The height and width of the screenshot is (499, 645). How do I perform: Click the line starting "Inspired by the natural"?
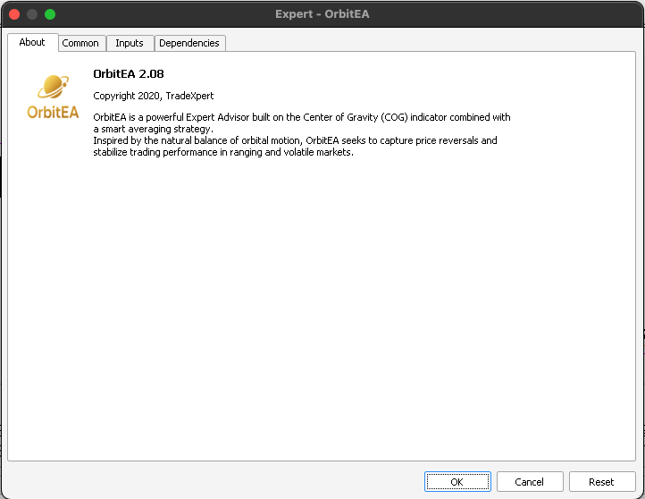[295, 140]
